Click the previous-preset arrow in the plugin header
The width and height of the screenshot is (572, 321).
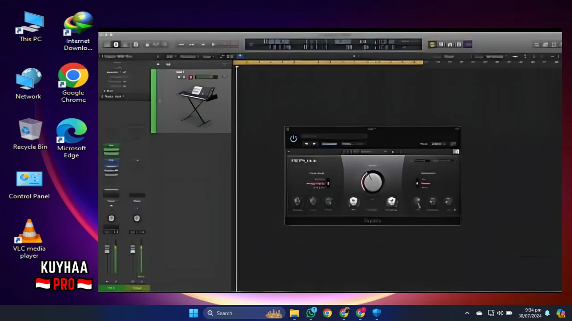307,144
